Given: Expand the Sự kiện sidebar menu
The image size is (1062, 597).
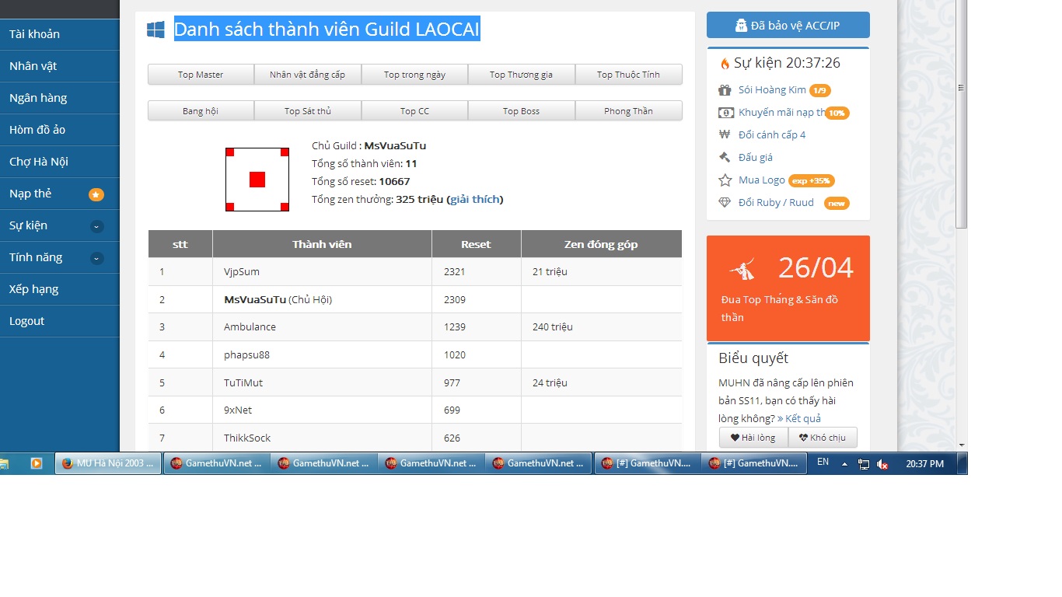Looking at the screenshot, I should pos(96,226).
